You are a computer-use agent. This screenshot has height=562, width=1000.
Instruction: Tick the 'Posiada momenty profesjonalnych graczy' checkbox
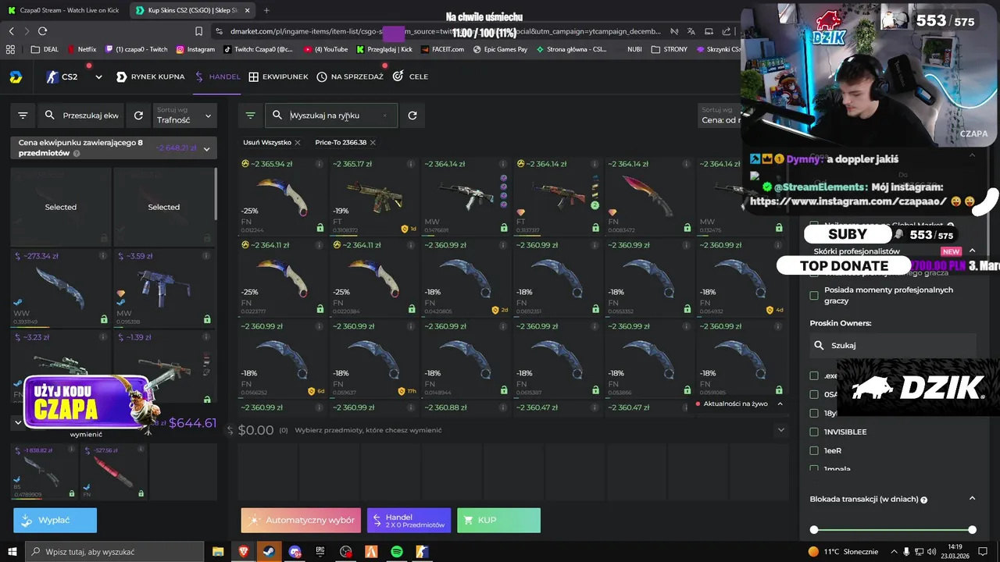[814, 295]
